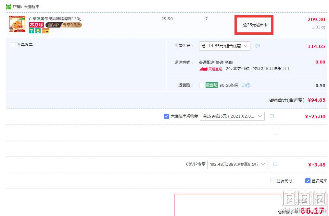
Task: Click the item subtotal 209.30
Action: [316, 19]
